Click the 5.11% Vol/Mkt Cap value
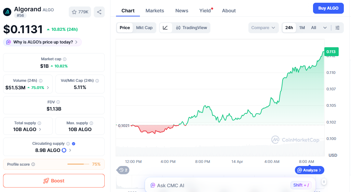Screen dimensions: 351x192 80,87
